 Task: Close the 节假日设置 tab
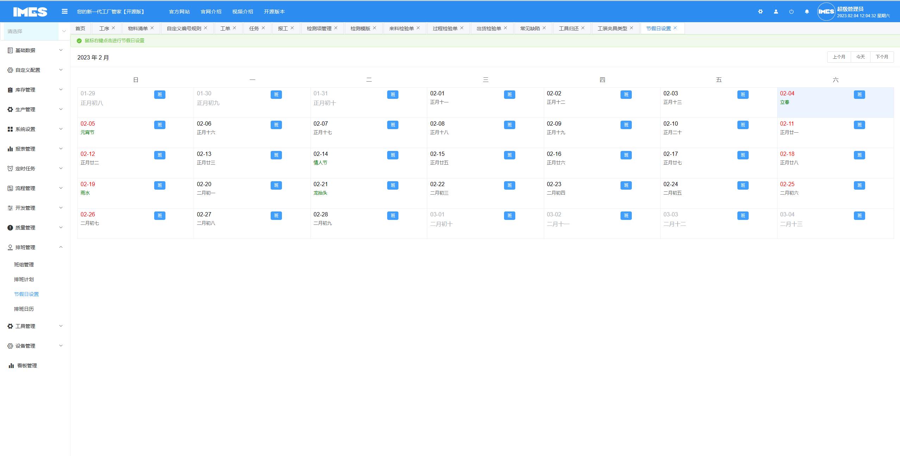(675, 28)
